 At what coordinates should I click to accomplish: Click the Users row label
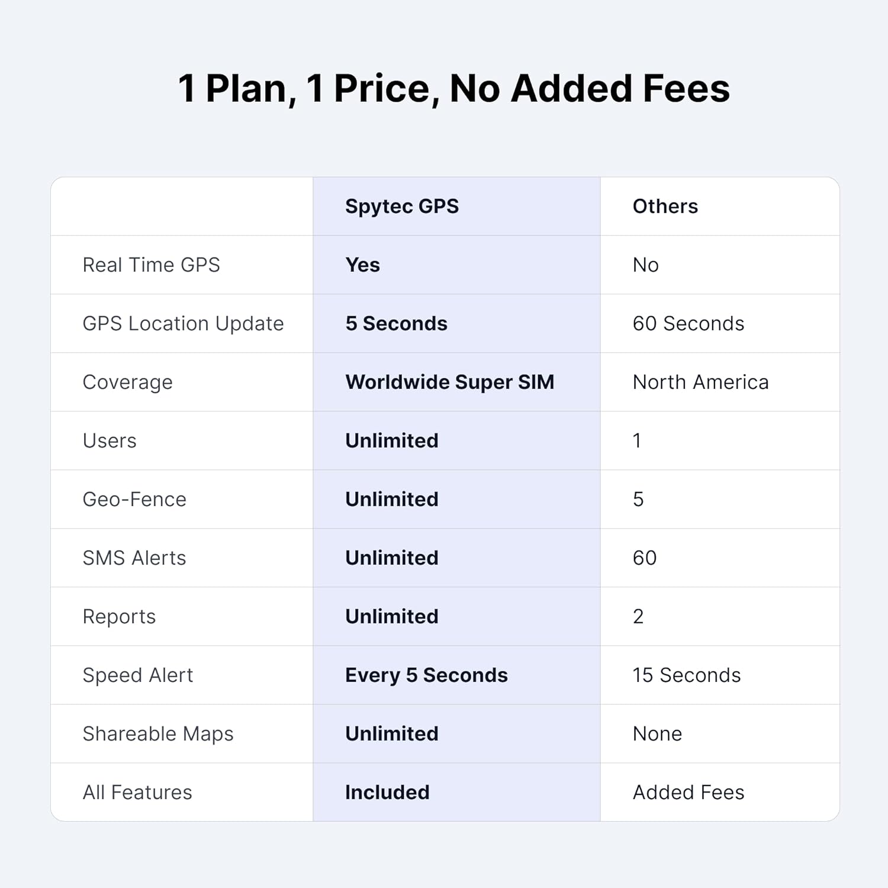tap(110, 440)
